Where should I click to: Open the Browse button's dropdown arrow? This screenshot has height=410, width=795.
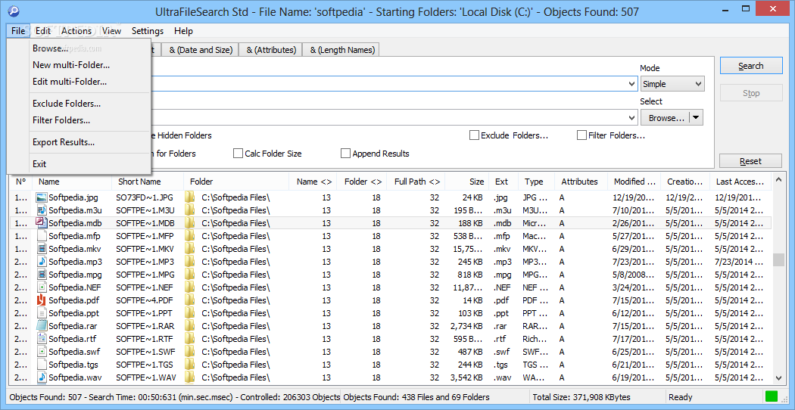(x=696, y=118)
